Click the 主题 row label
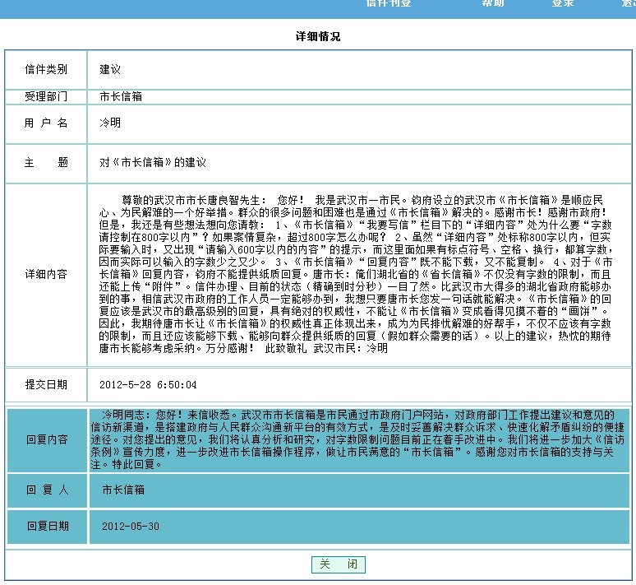 pos(46,163)
